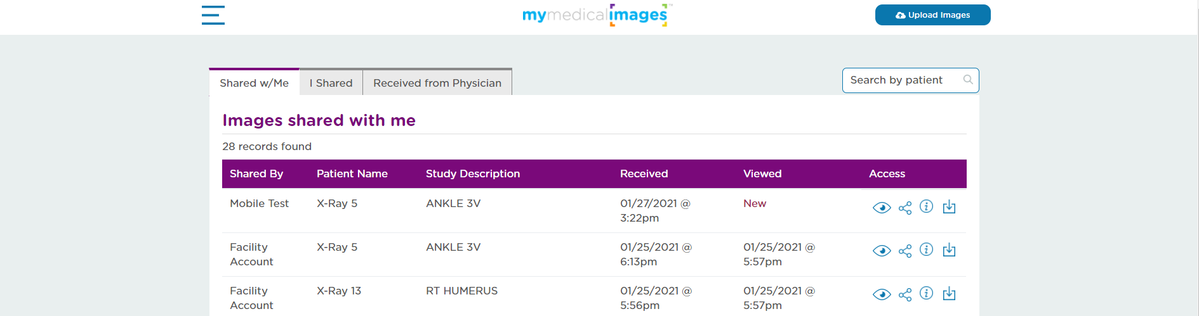Click the Upload Images button

(x=932, y=15)
